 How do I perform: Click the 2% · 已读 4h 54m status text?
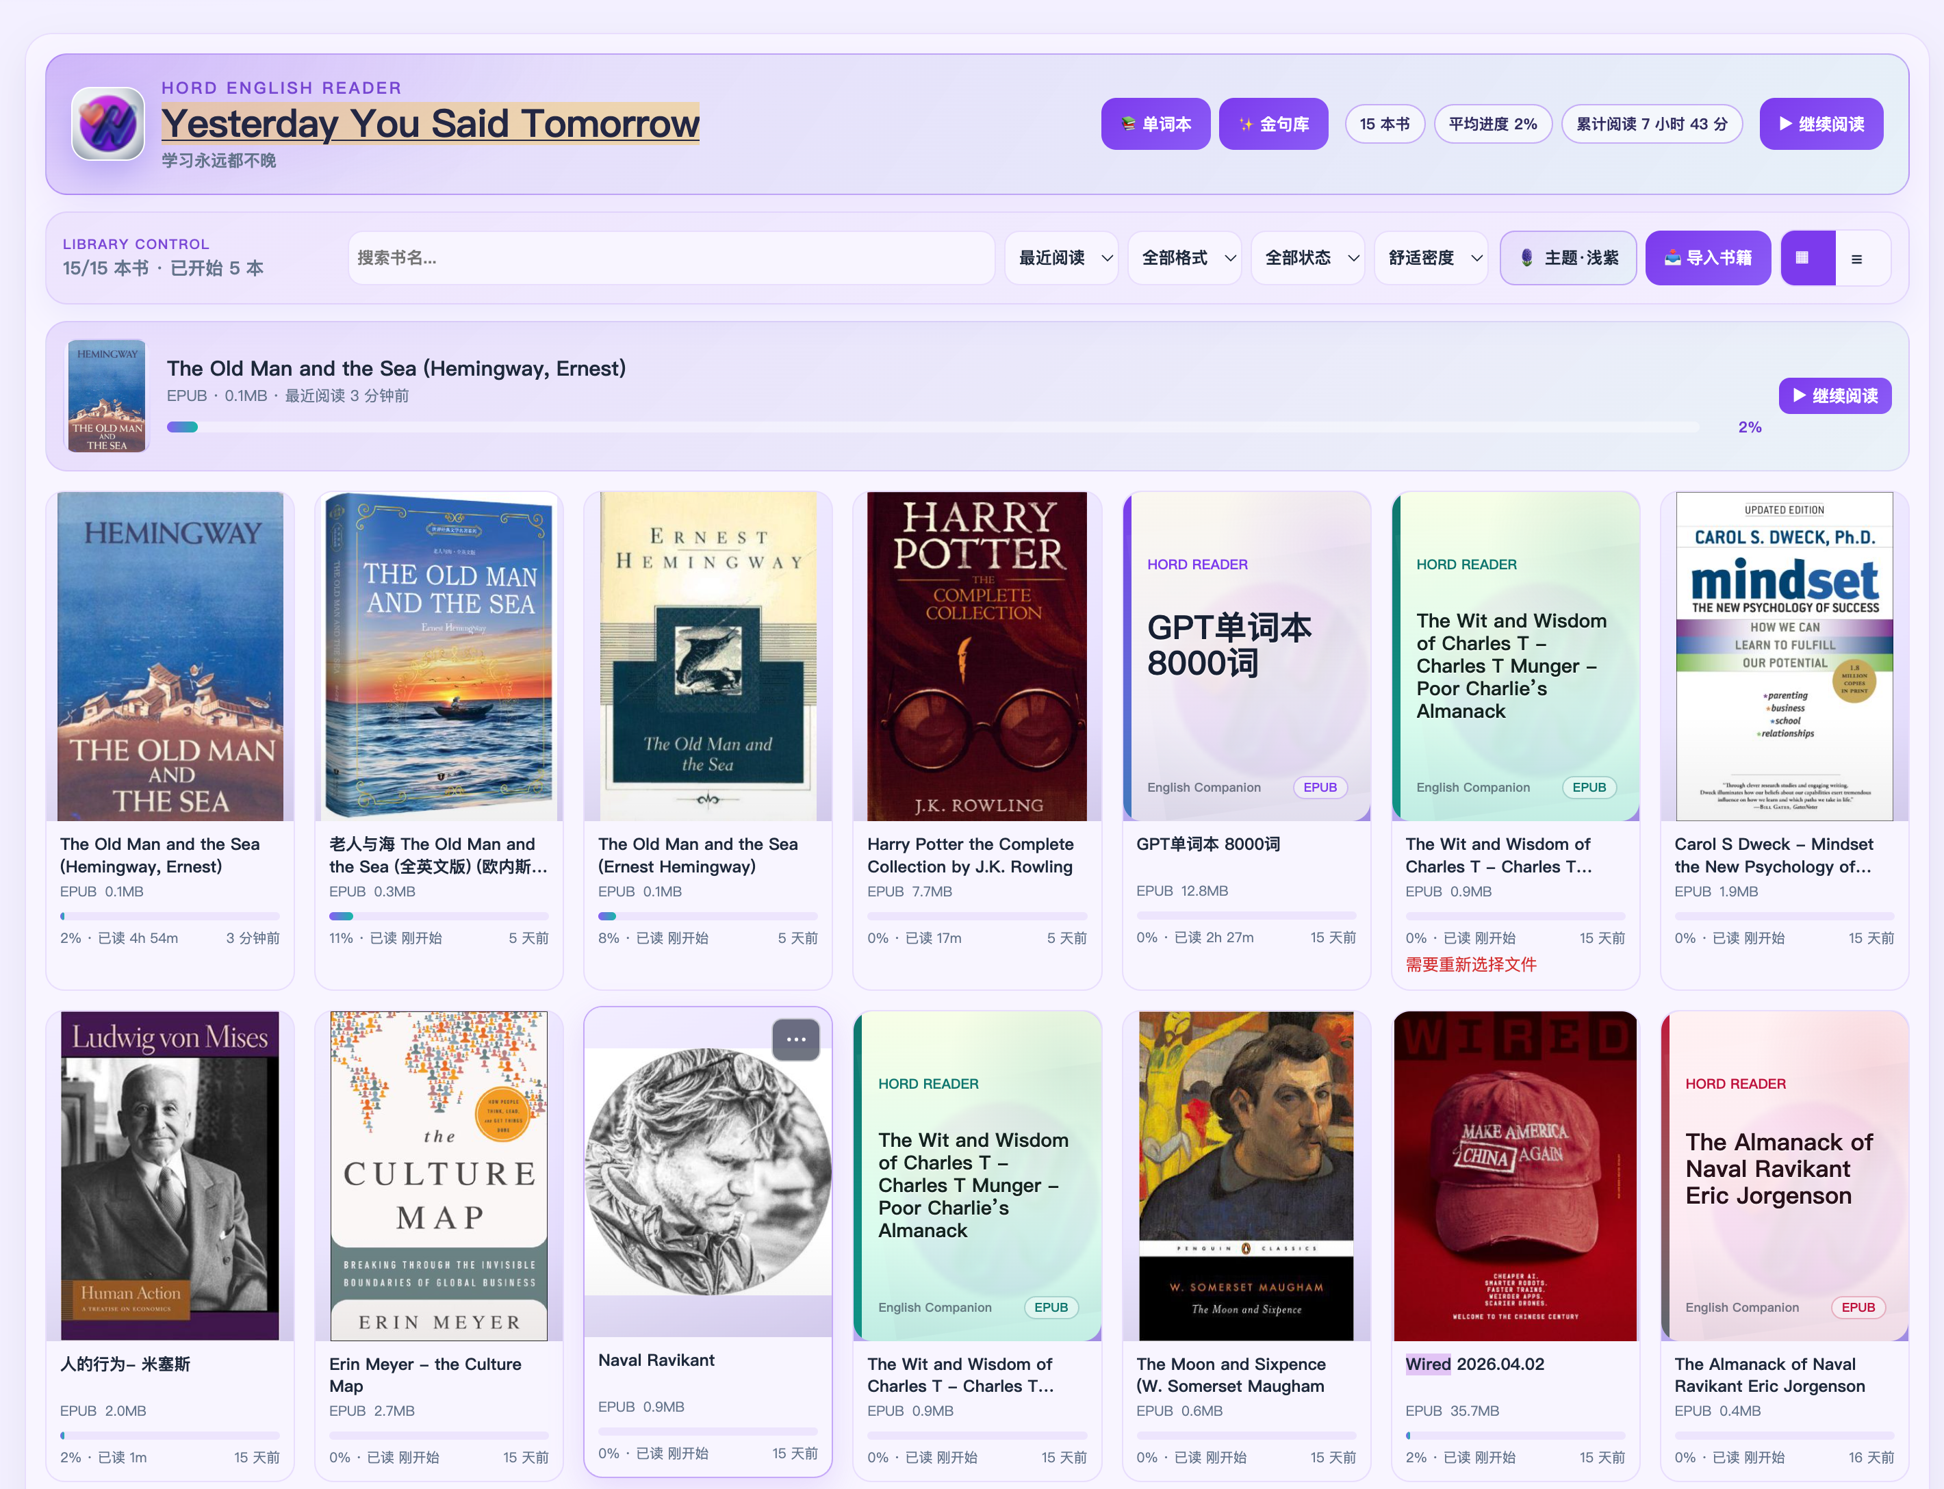[x=120, y=937]
